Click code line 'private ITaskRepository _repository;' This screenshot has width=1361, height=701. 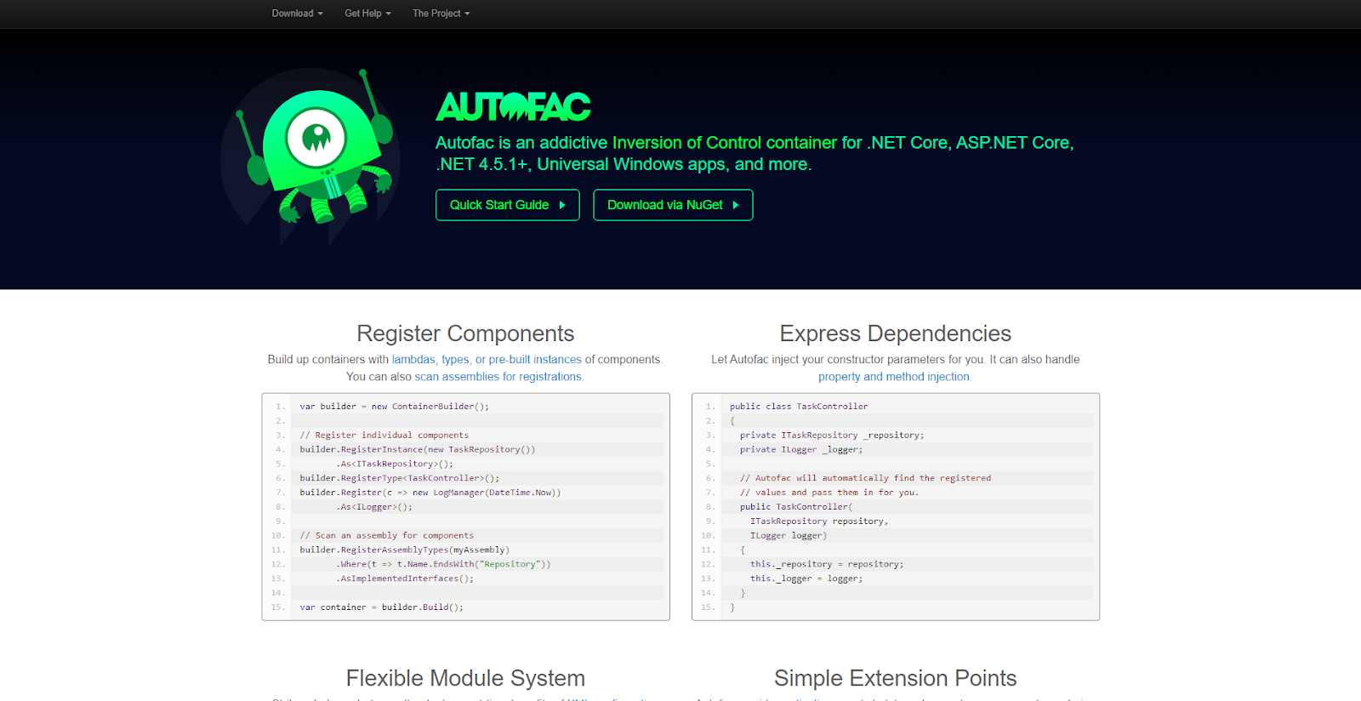point(832,436)
